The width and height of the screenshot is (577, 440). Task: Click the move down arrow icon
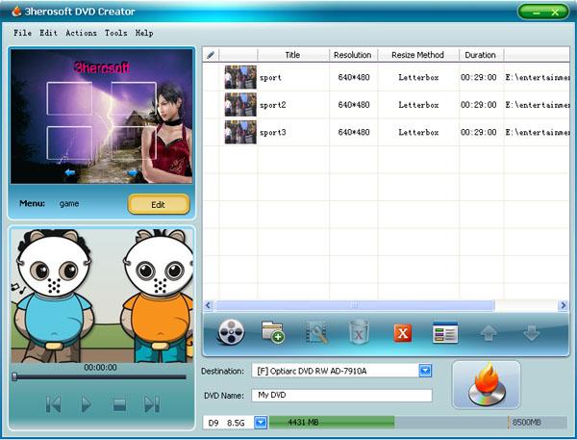[532, 333]
